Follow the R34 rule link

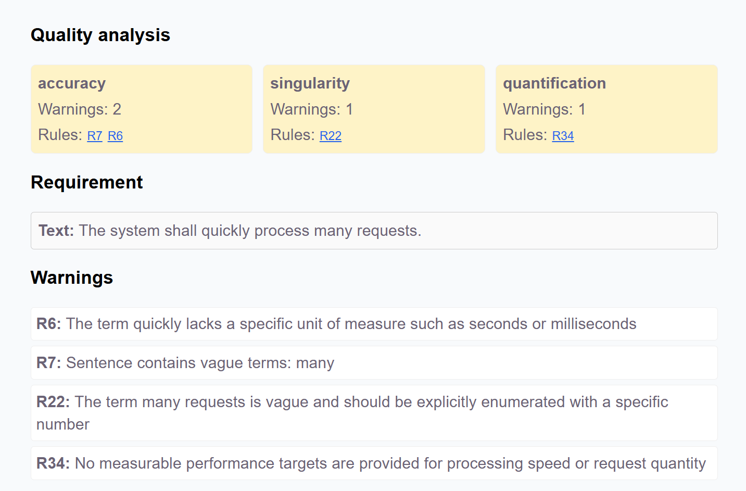click(x=563, y=136)
